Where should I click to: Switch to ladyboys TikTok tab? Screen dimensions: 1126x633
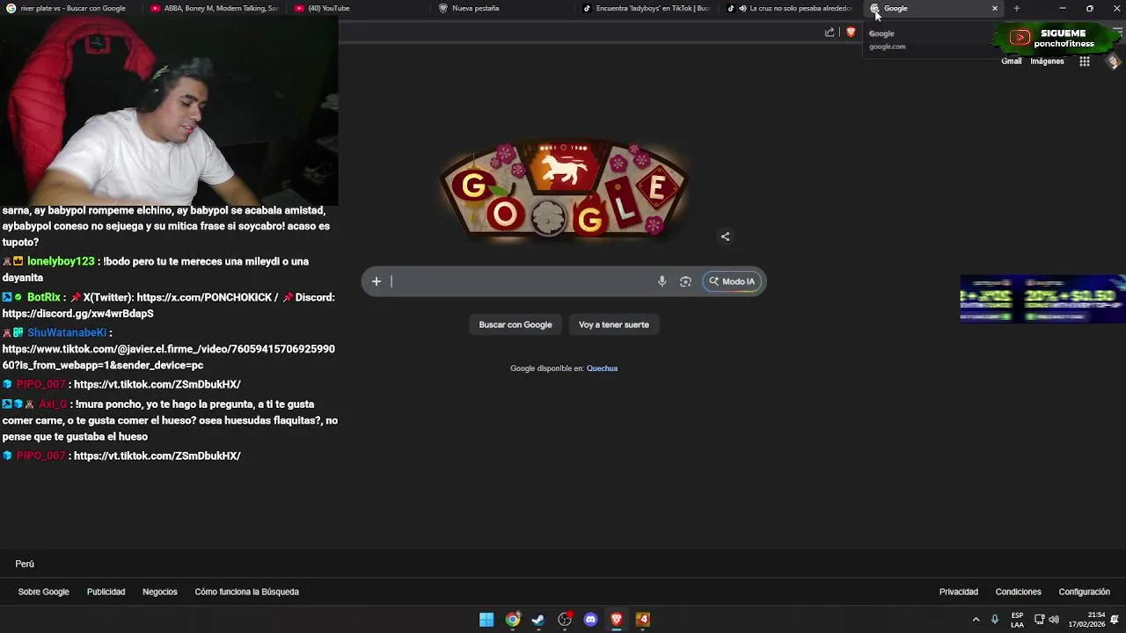click(x=648, y=9)
